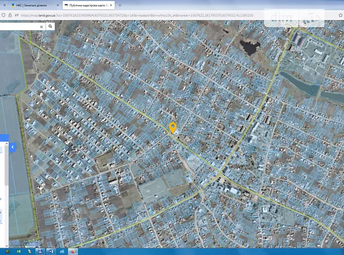Image resolution: width=344 pixels, height=255 pixels.
Task: Click the security shield icon in address bar
Action: pyautogui.click(x=3, y=16)
